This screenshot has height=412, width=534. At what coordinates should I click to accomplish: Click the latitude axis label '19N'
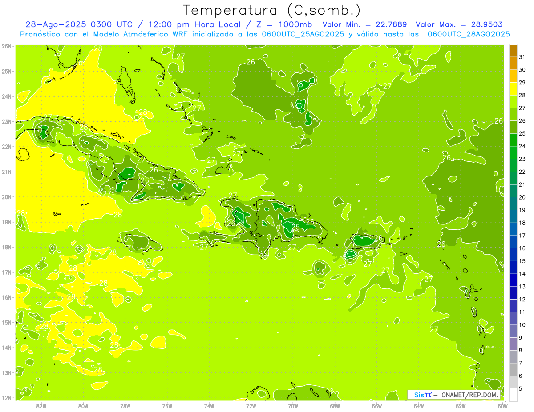click(x=7, y=222)
